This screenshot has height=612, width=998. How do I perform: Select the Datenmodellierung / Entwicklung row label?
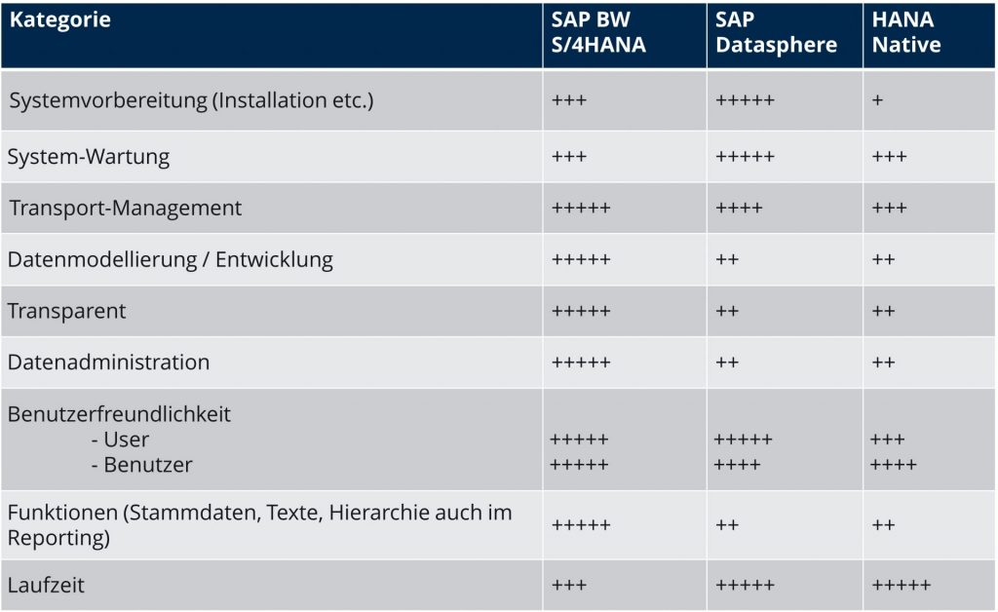pyautogui.click(x=171, y=259)
